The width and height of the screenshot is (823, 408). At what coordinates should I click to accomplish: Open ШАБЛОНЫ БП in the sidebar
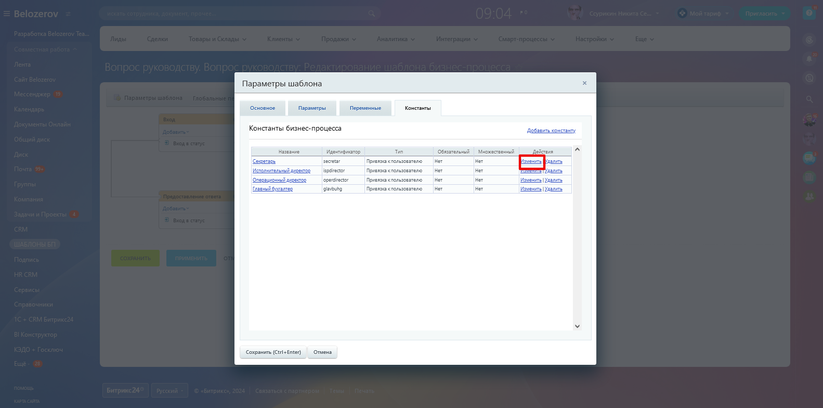[x=35, y=244]
